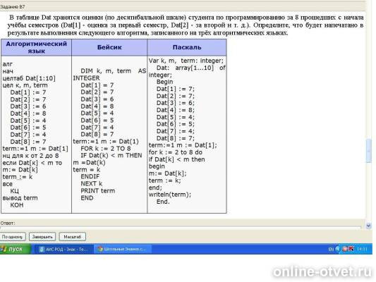Click the "целтаб Dat[1:10]" line
This screenshot has width=376, height=282.
(29, 78)
